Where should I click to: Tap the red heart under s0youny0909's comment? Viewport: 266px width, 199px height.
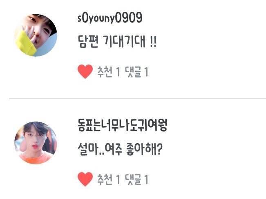85,71
